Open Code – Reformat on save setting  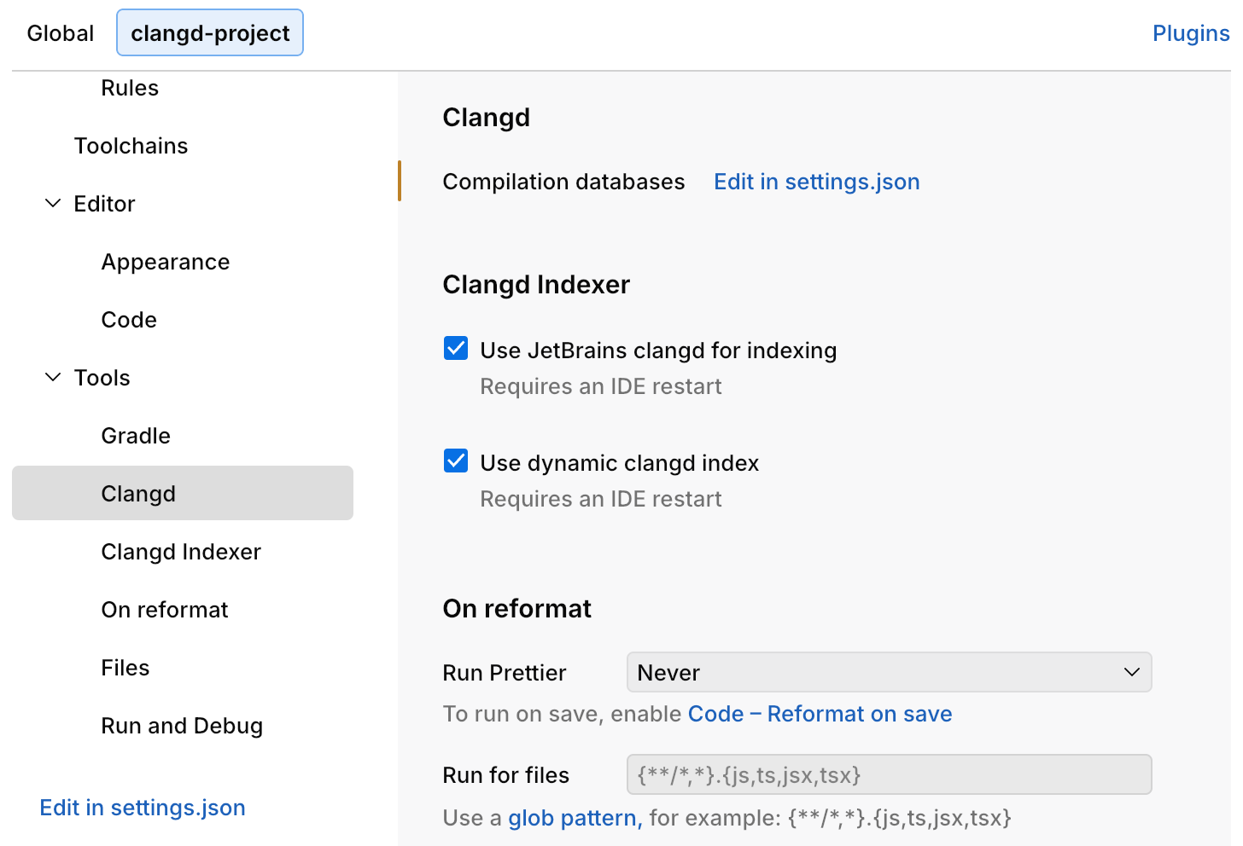[819, 714]
